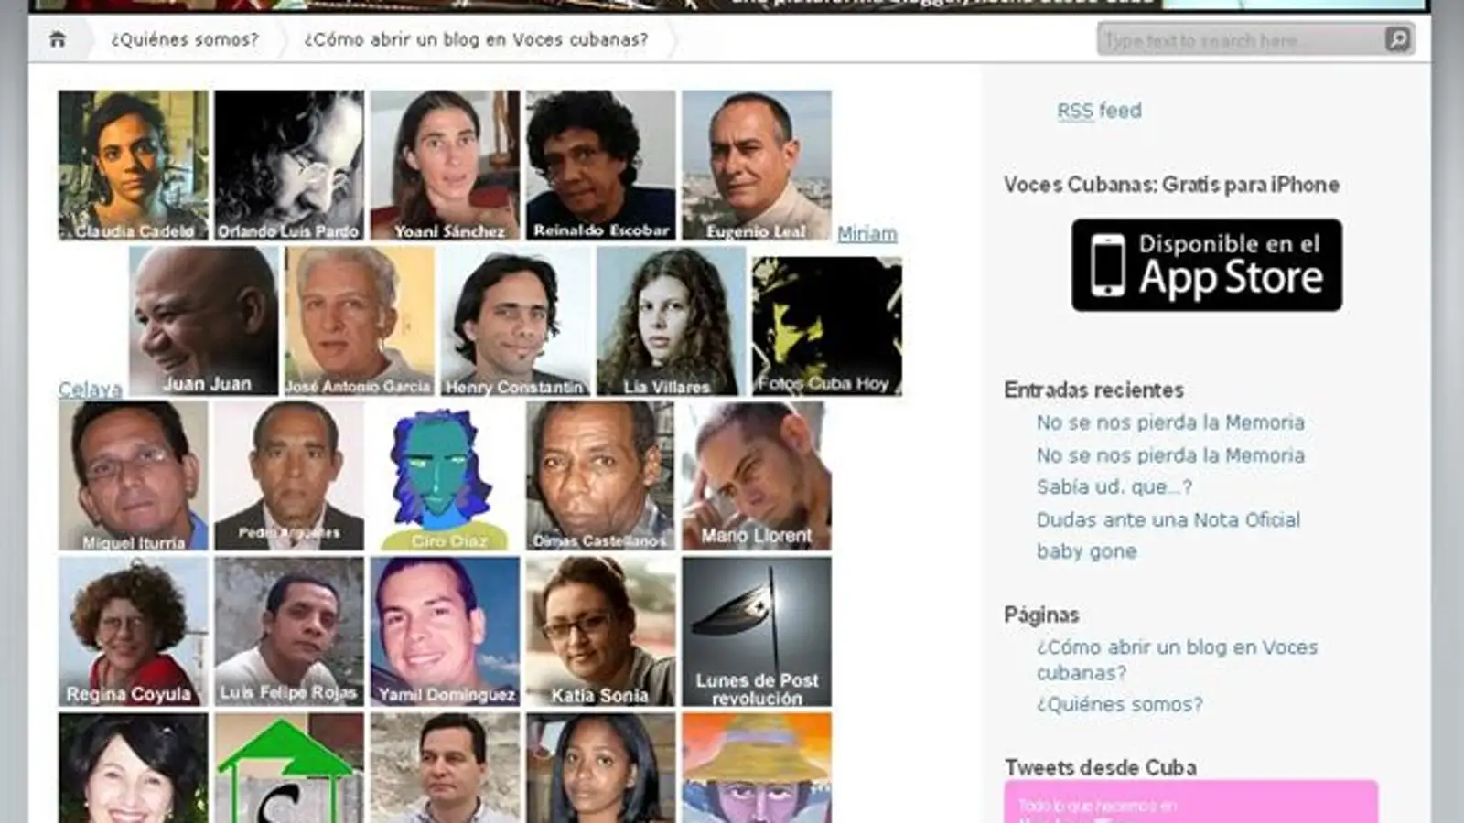1464x823 pixels.
Task: Open Regina Coyula's blog thumbnail
Action: [134, 632]
